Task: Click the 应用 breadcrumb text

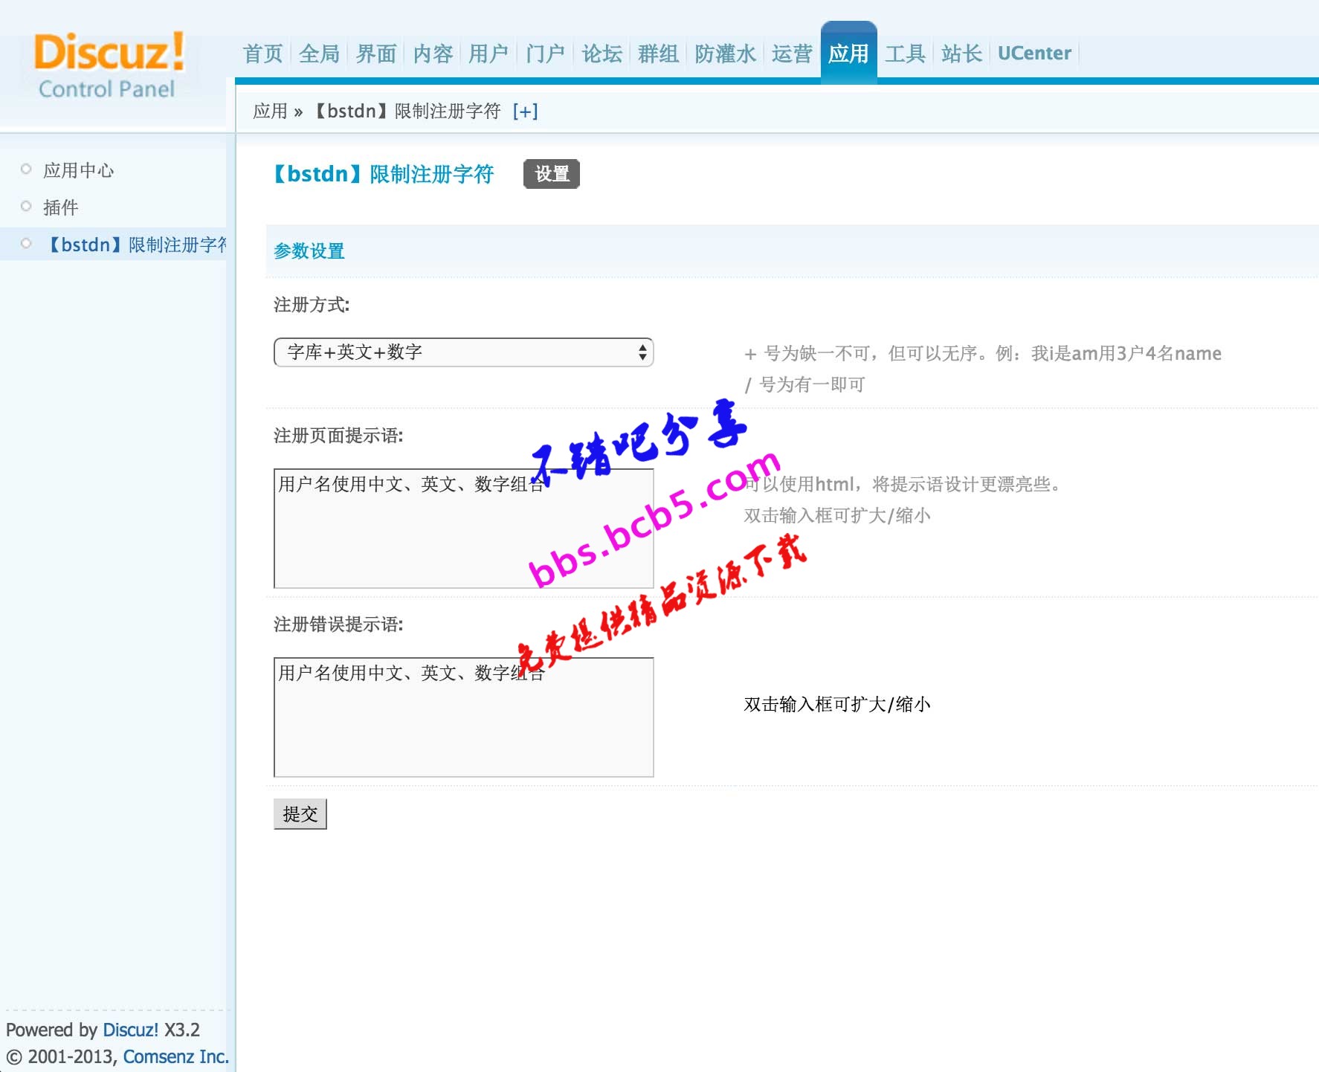Action: pos(270,112)
